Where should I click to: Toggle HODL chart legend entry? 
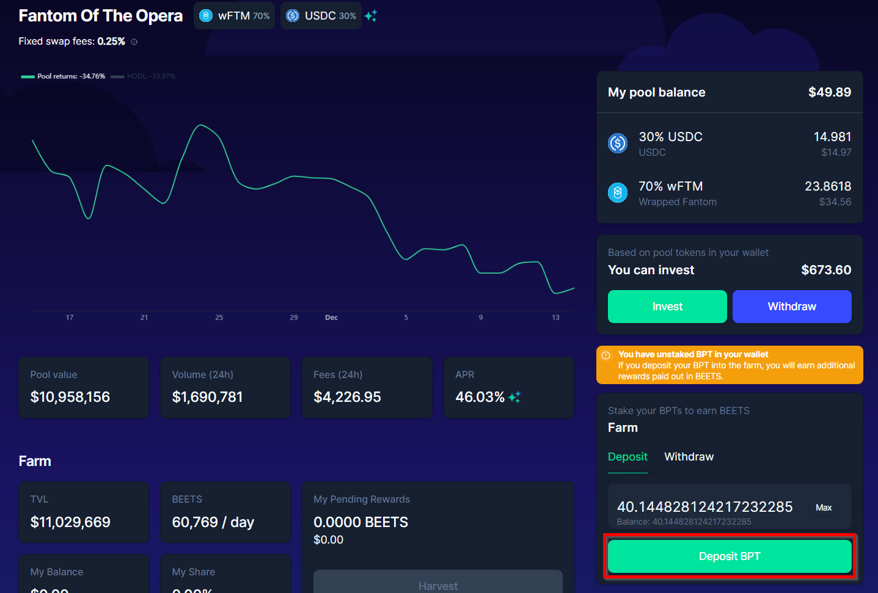point(143,76)
